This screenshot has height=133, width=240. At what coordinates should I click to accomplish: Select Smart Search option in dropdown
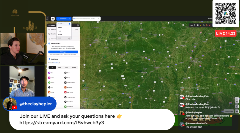[64, 24]
